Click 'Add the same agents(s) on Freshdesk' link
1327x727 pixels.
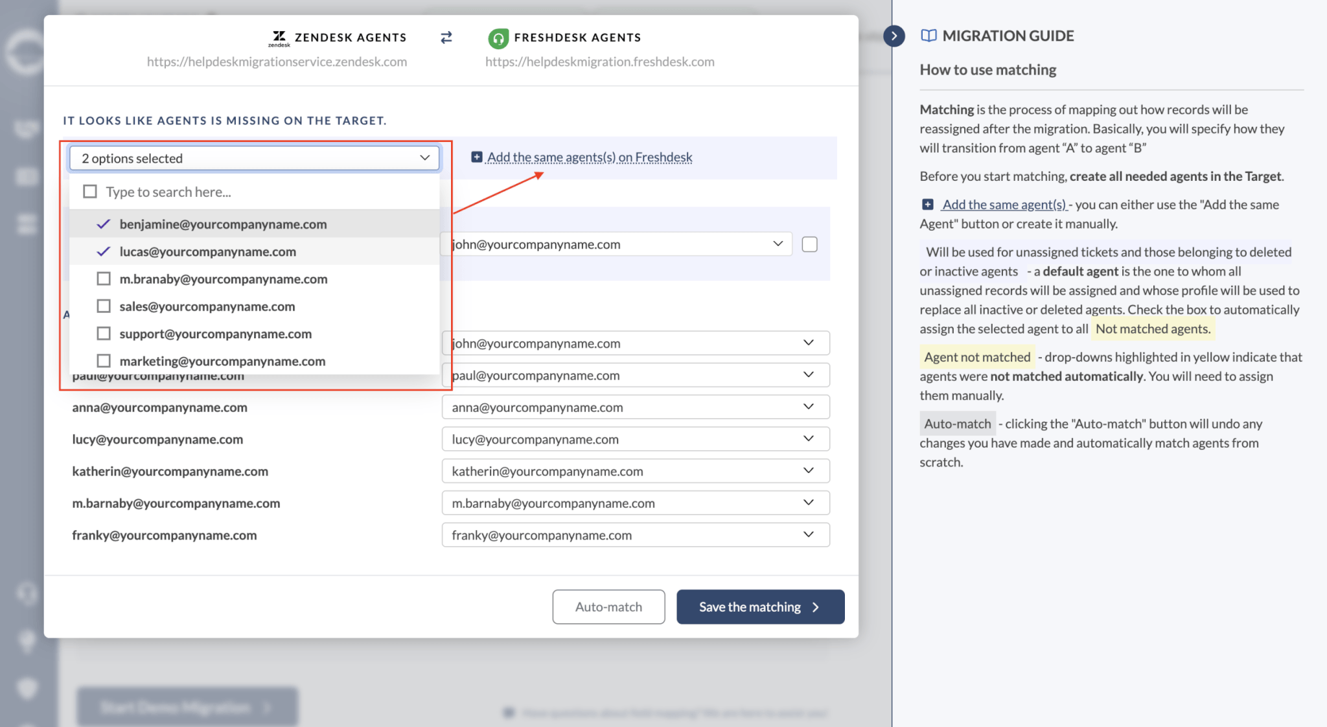pos(590,157)
